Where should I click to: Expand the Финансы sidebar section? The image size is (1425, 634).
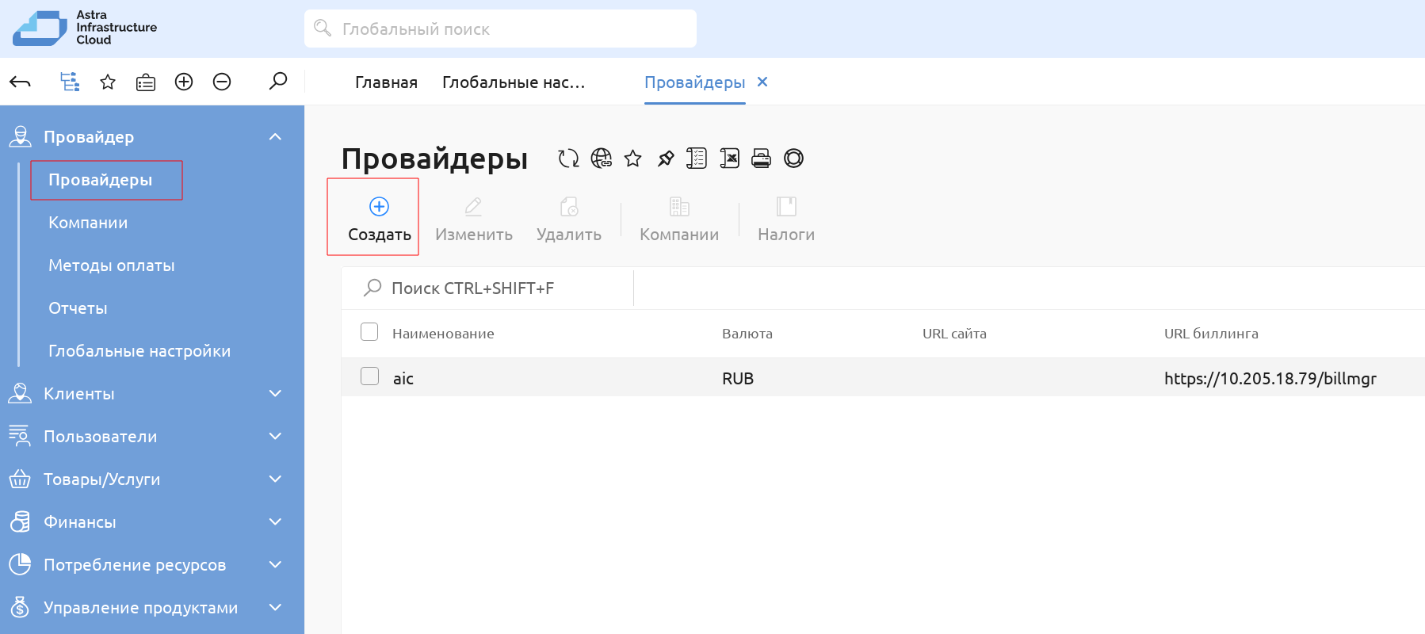point(275,522)
